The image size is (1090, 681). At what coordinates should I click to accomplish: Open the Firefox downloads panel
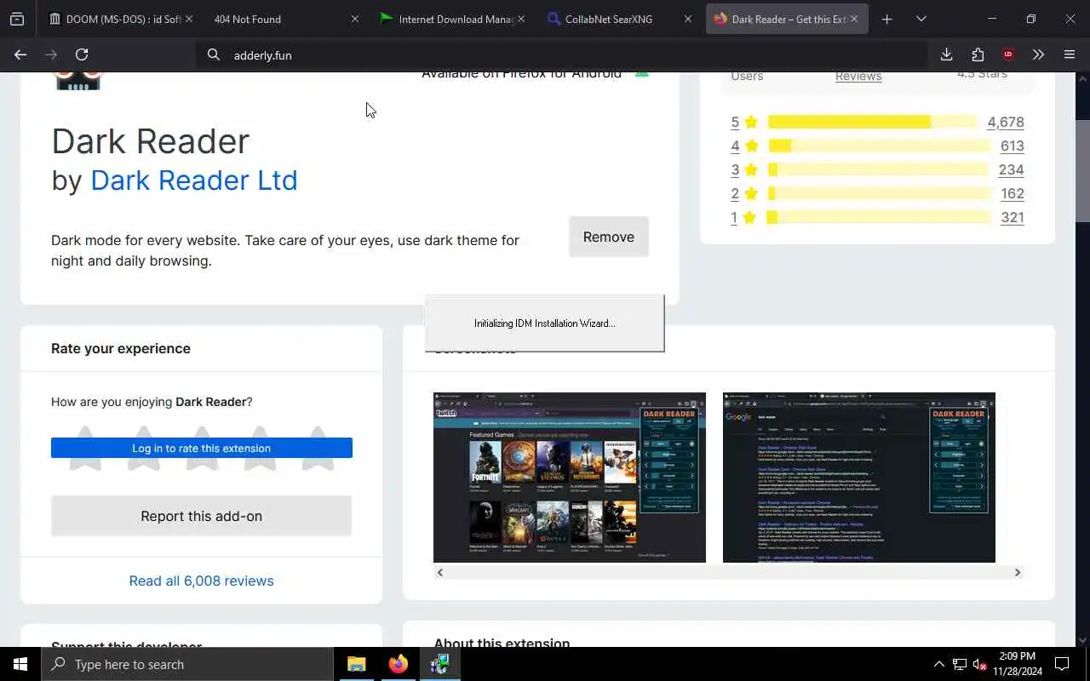pos(946,54)
